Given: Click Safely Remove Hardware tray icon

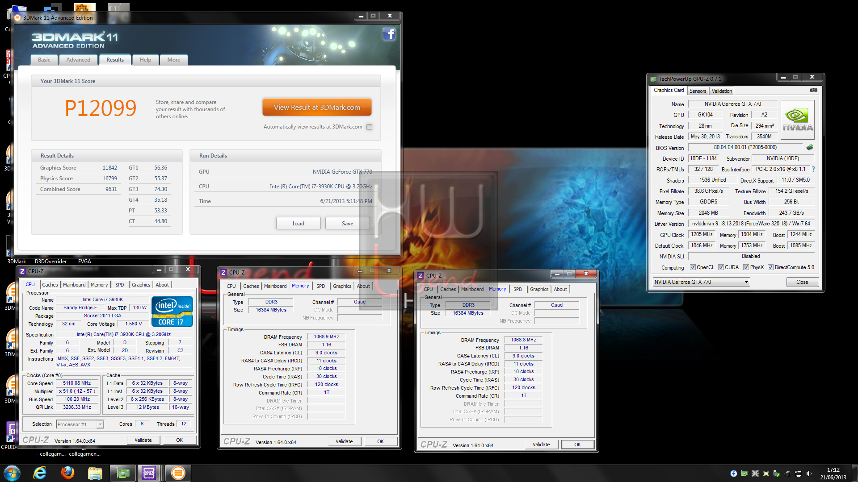Looking at the screenshot, I should point(777,474).
